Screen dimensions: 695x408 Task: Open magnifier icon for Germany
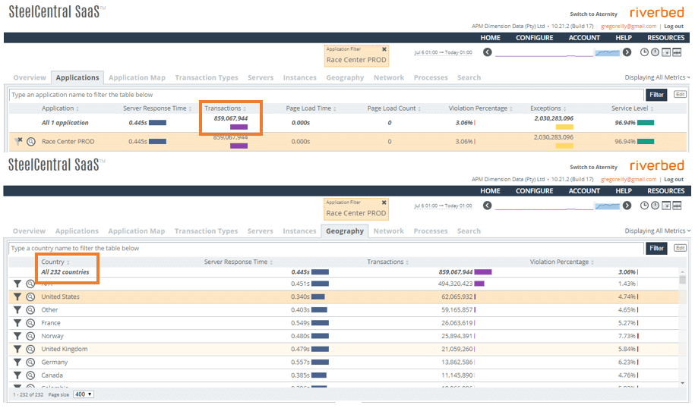(30, 362)
